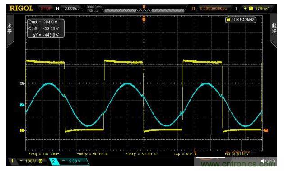Click the orange trigger level marker T
The height and width of the screenshot is (171, 284).
[x=265, y=130]
